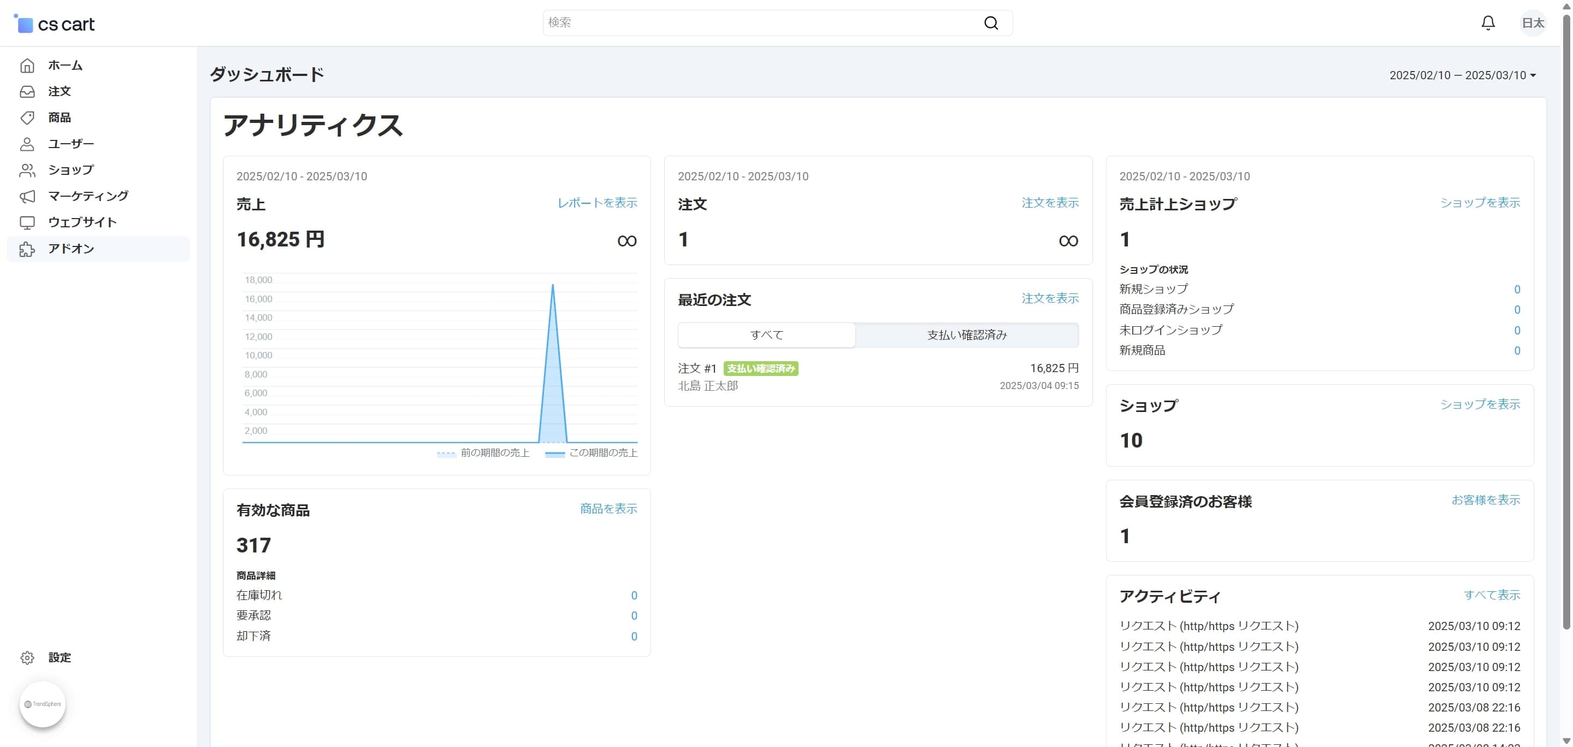Screen dimensions: 1573x747
Task: Click the ユーザー person icon
Action: (x=27, y=144)
